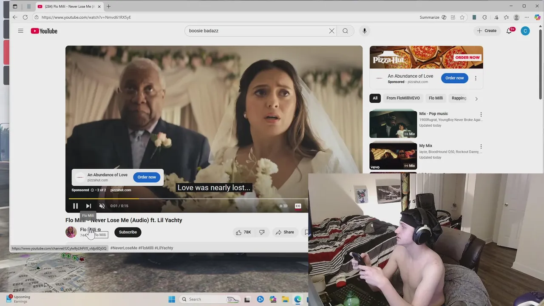Click the #LilYachty hashtag
This screenshot has width=544, height=306.
[164, 248]
